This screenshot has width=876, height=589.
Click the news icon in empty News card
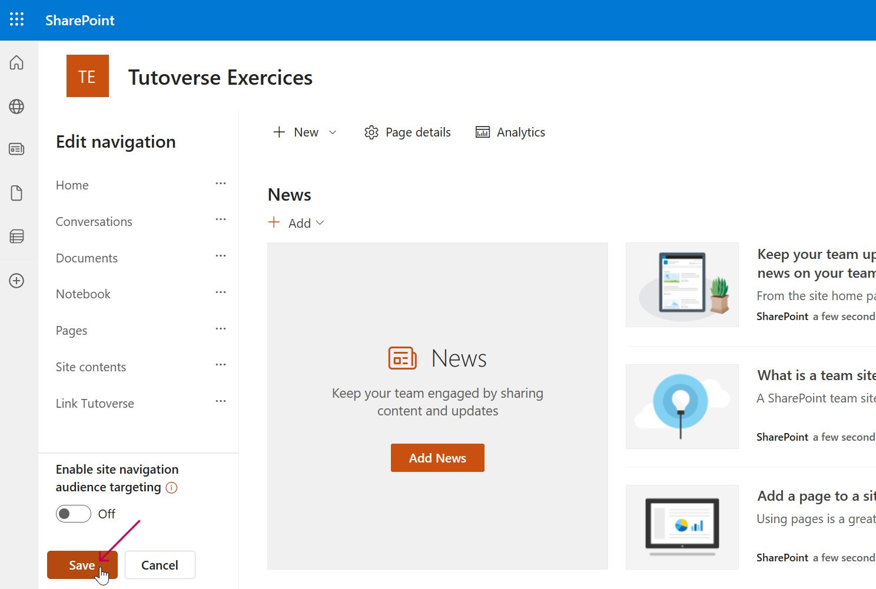tap(403, 358)
